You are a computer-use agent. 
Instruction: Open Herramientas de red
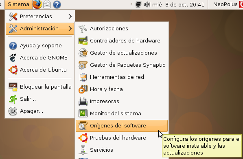[x=122, y=77]
